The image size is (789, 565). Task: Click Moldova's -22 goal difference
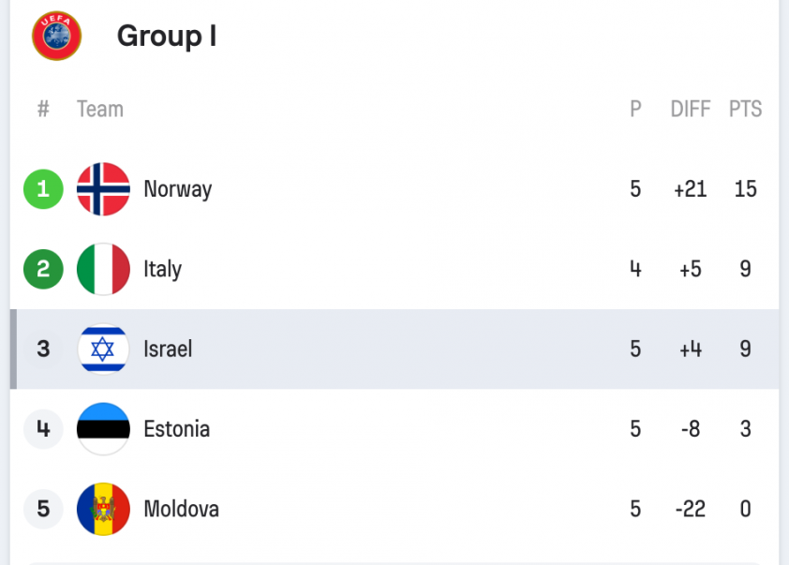point(691,510)
